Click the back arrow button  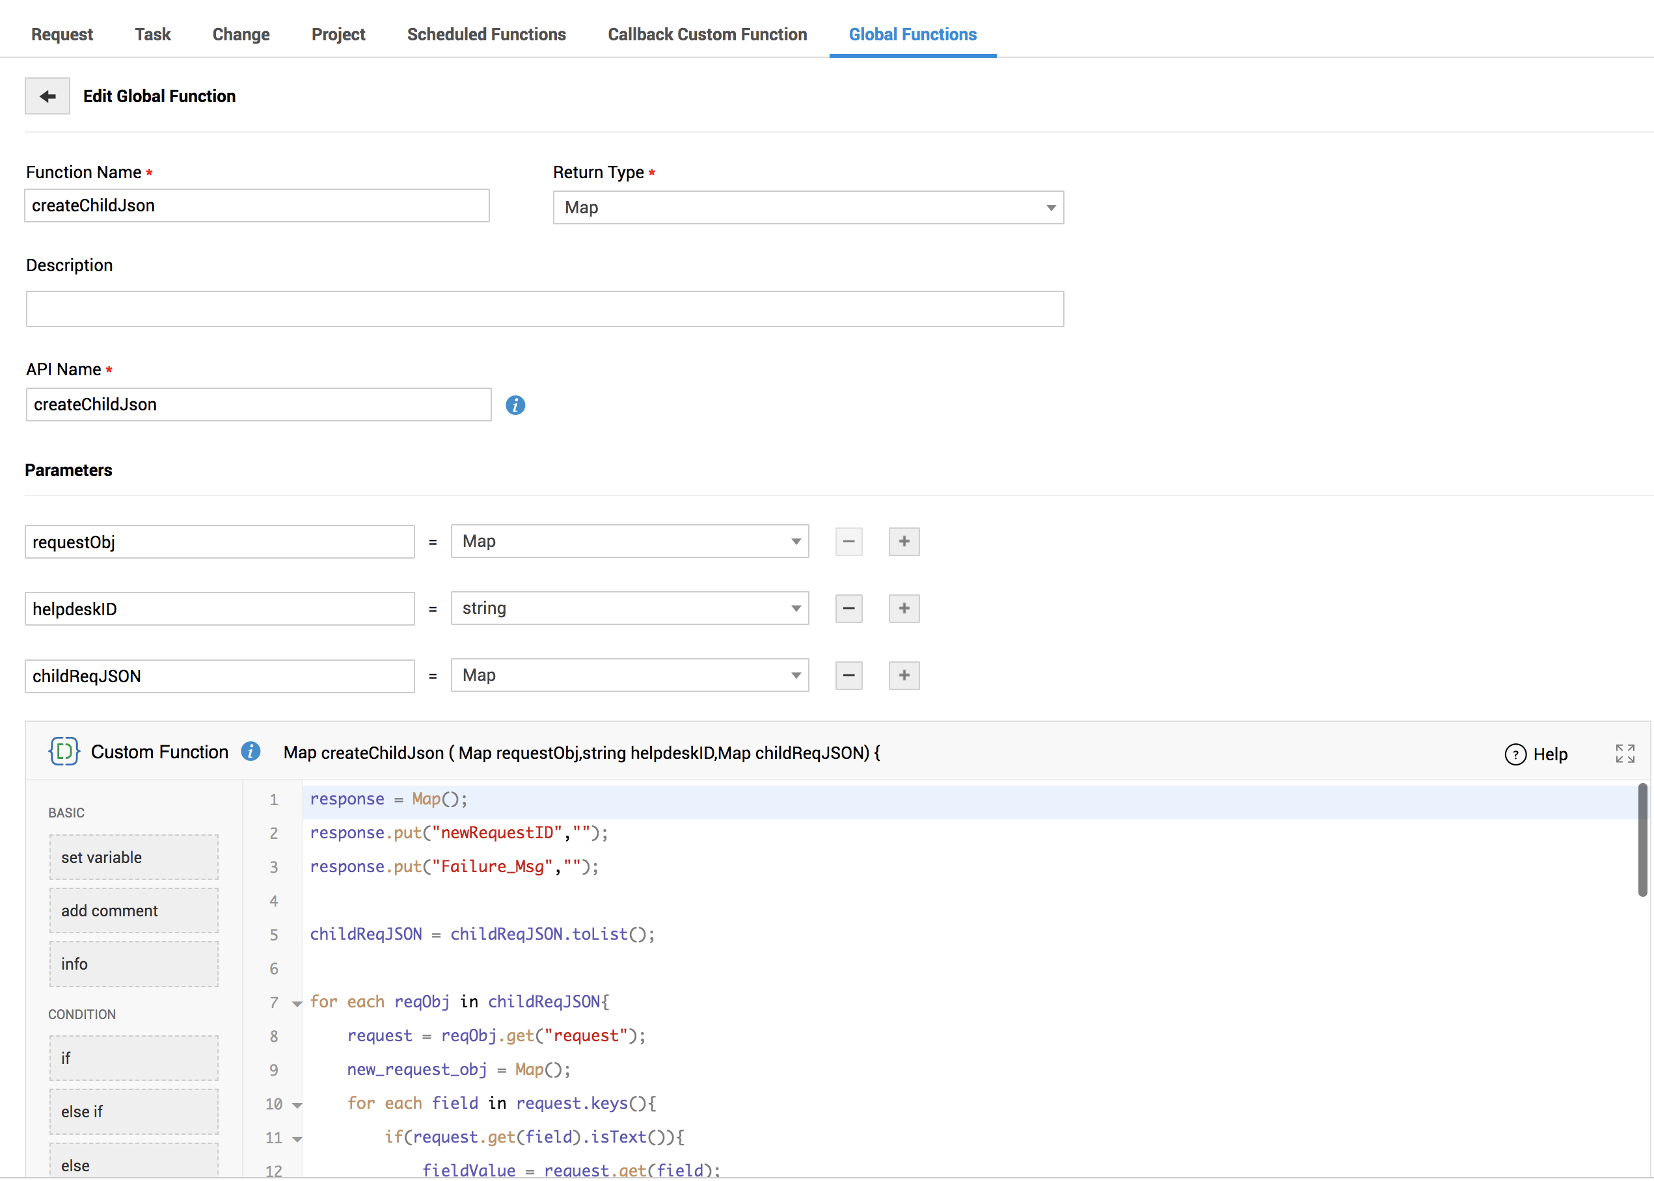point(47,96)
